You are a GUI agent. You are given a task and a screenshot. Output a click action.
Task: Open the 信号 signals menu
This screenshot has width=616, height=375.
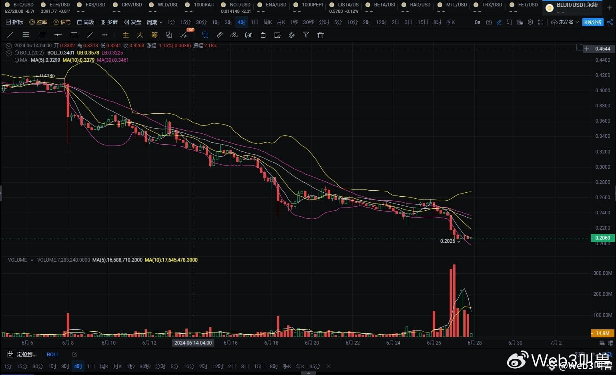click(x=62, y=22)
